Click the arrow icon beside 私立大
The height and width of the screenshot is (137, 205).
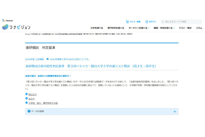26,98
